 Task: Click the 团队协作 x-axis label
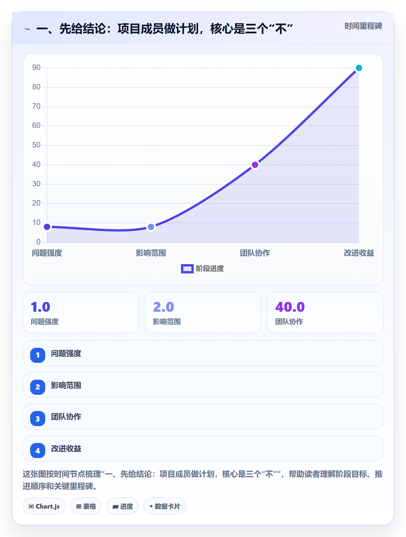tap(255, 253)
